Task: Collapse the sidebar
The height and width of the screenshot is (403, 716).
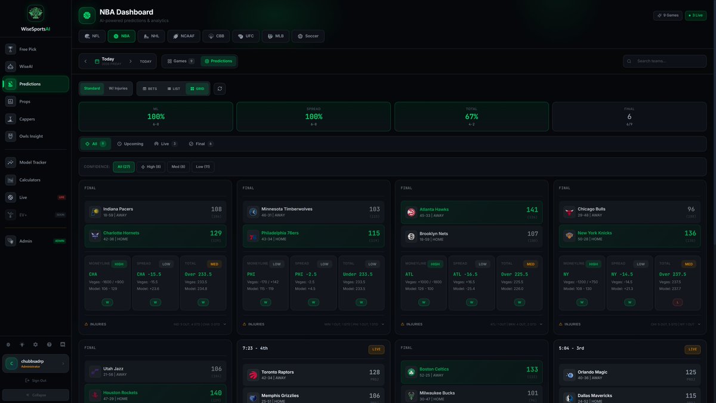Action: [35, 395]
